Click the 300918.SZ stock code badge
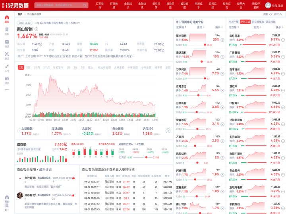 [25, 23]
